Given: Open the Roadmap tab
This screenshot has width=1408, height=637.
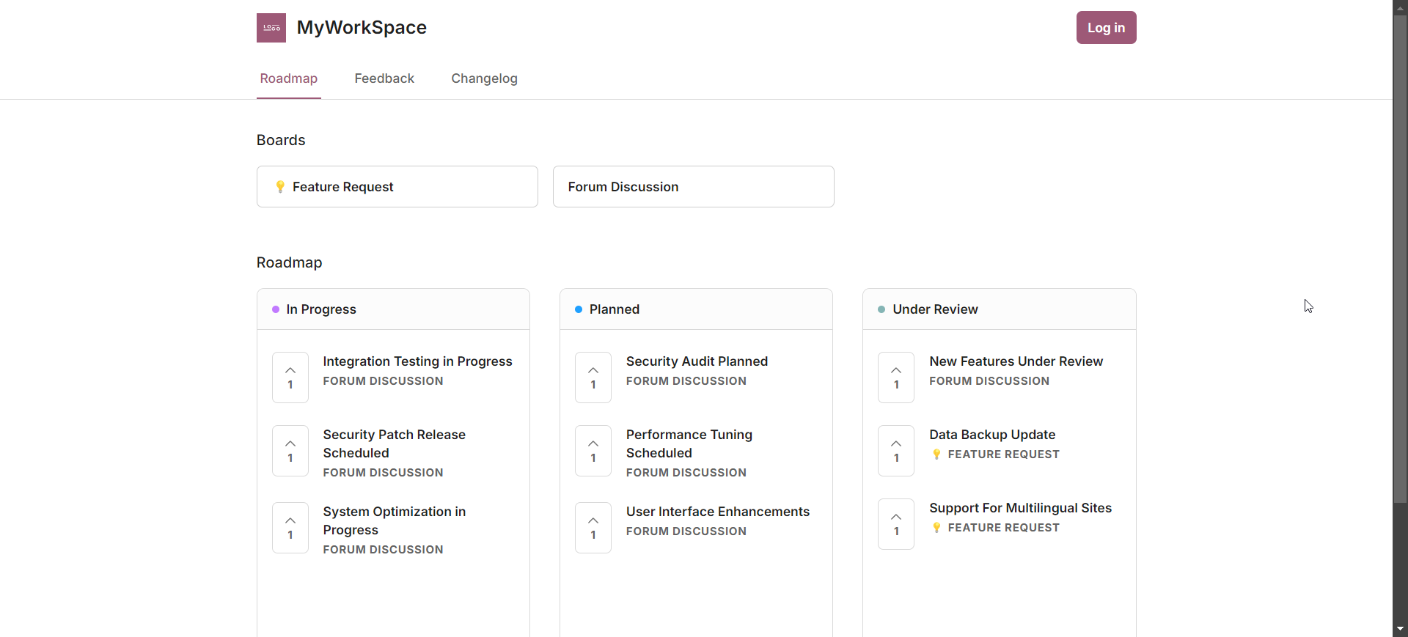Looking at the screenshot, I should (x=289, y=78).
